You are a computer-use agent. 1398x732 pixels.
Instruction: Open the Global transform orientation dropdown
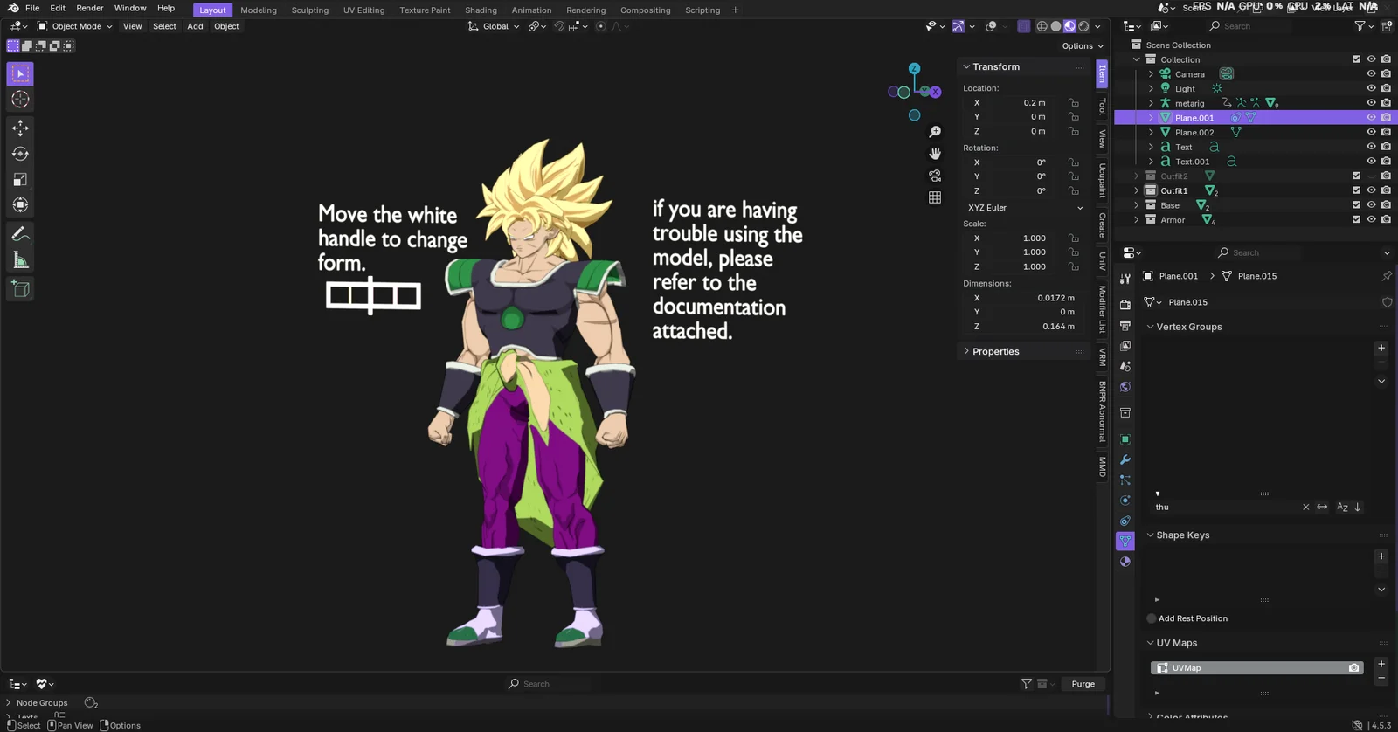[494, 26]
